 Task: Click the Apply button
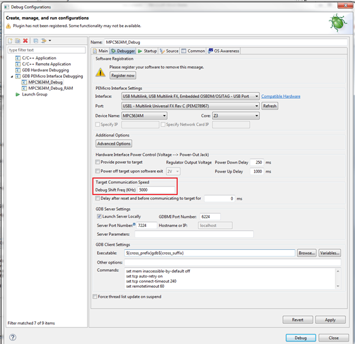pos(330,320)
